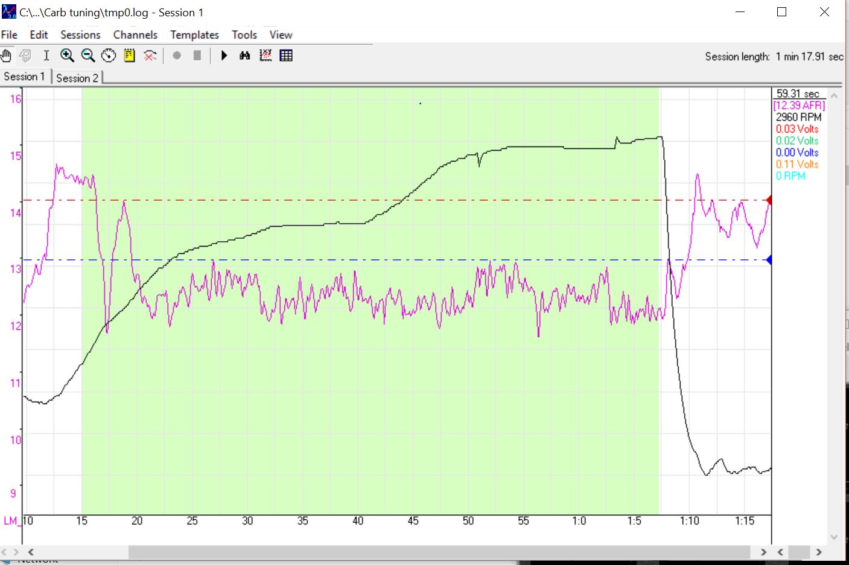849x565 pixels.
Task: Click the right arrow of the main horizontal scrollbar
Action: point(763,552)
